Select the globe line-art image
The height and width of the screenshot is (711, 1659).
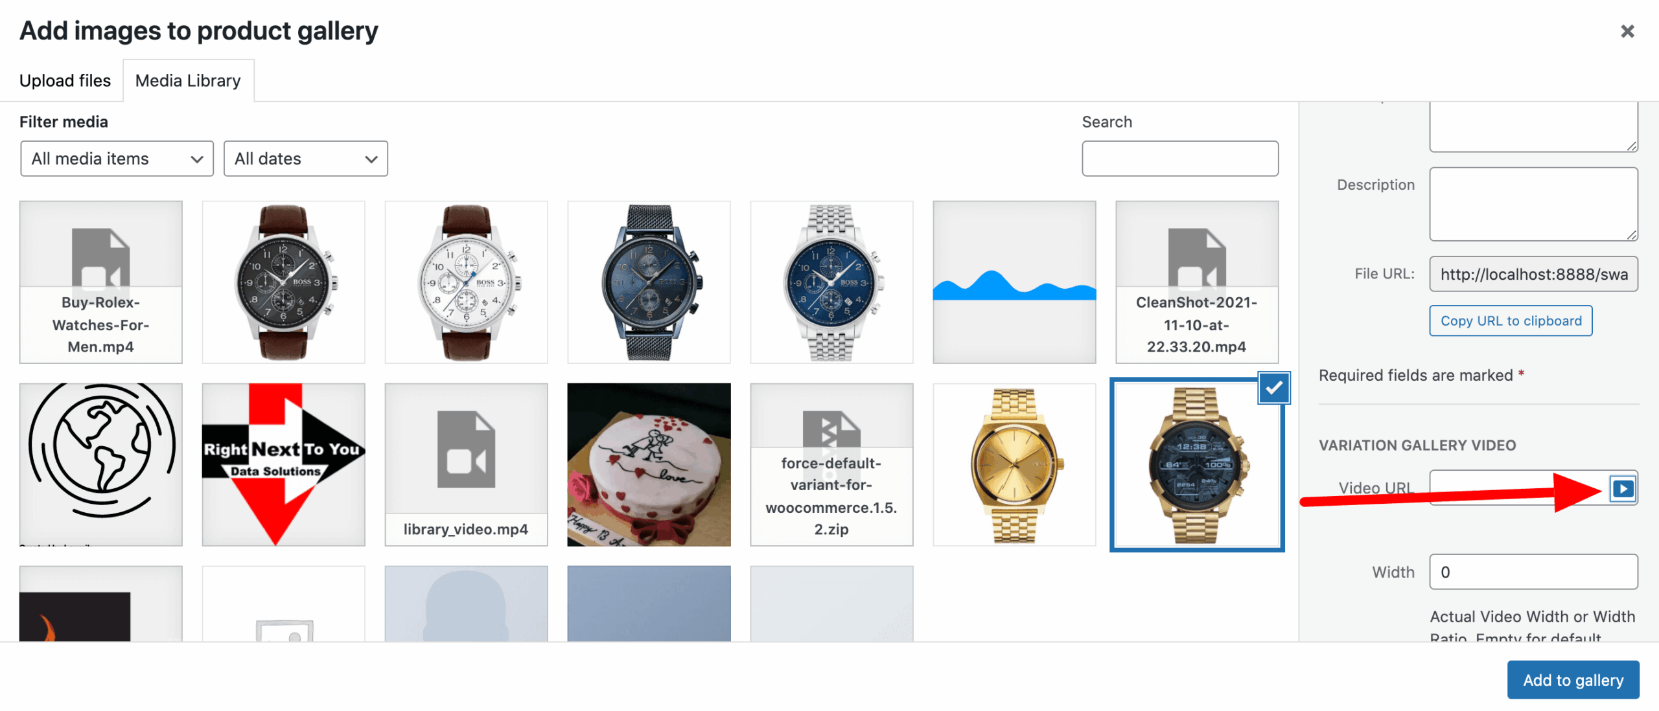click(x=101, y=465)
